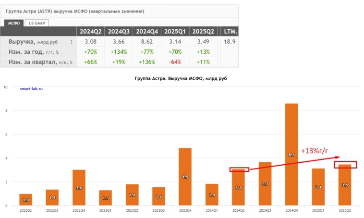Viewport: 364px width, 218px height.
Task: Click LTM value 18.9
Action: coord(230,42)
